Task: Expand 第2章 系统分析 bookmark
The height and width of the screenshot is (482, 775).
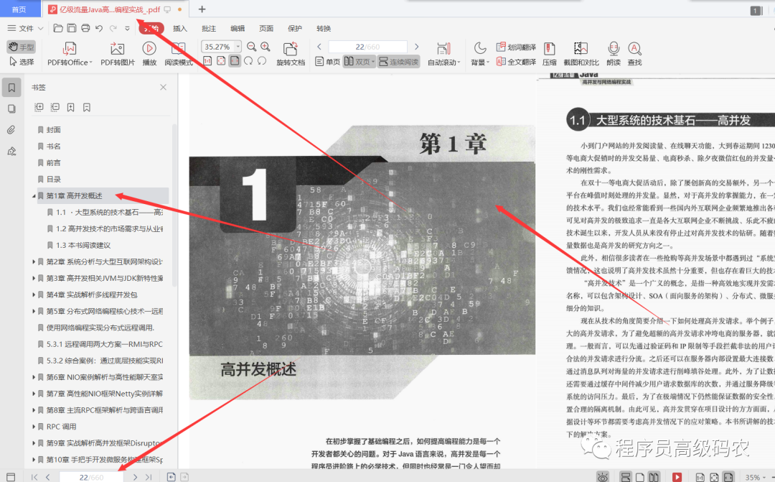Action: [34, 261]
